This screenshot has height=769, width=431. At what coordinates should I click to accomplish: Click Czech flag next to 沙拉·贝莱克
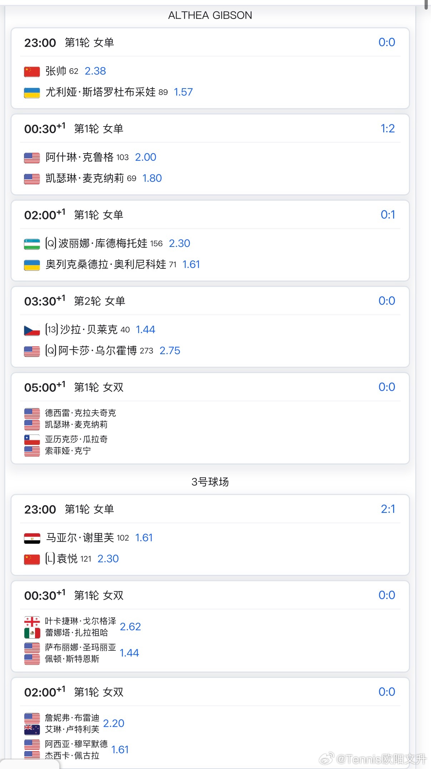[x=32, y=330]
